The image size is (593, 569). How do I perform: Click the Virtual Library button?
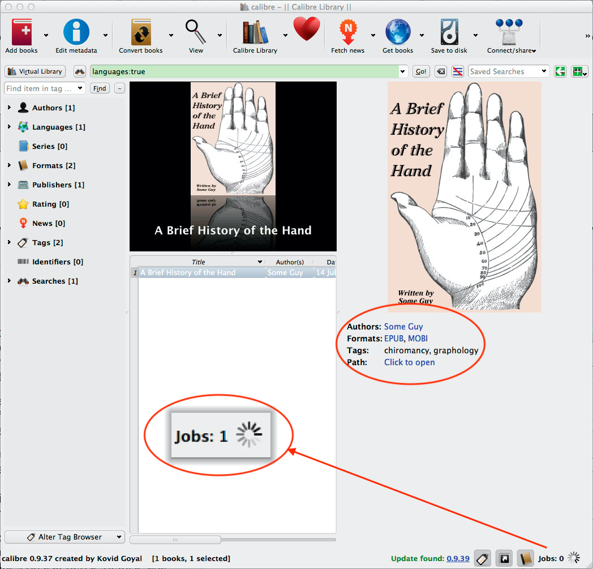pos(35,71)
